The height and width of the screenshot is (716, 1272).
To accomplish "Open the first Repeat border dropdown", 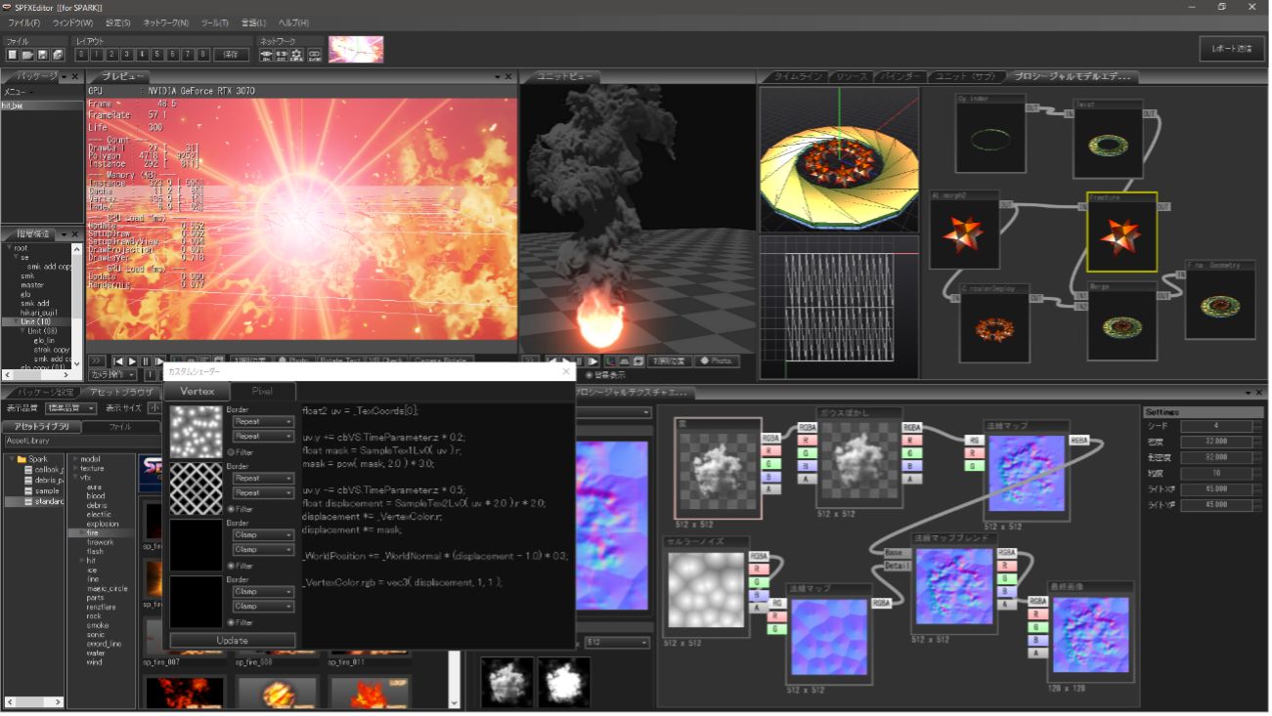I will click(264, 422).
